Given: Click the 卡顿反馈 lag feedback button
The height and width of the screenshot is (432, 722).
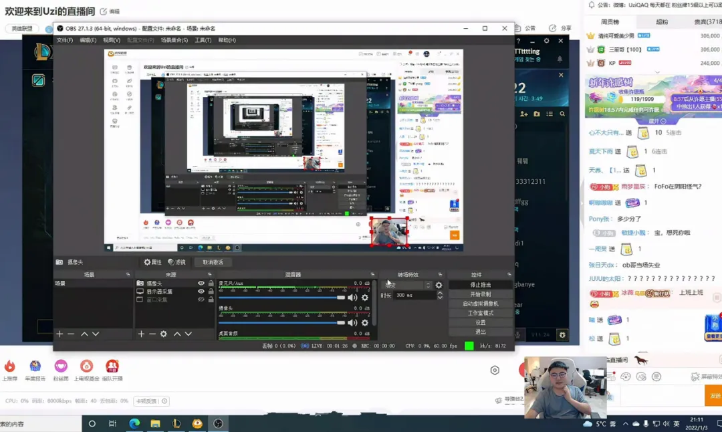Looking at the screenshot, I should point(151,401).
